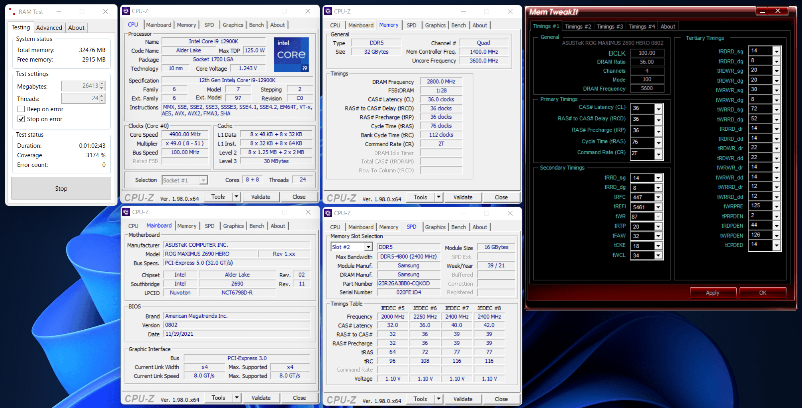Enable the Beep on error checkbox
This screenshot has height=408, width=802.
22,109
